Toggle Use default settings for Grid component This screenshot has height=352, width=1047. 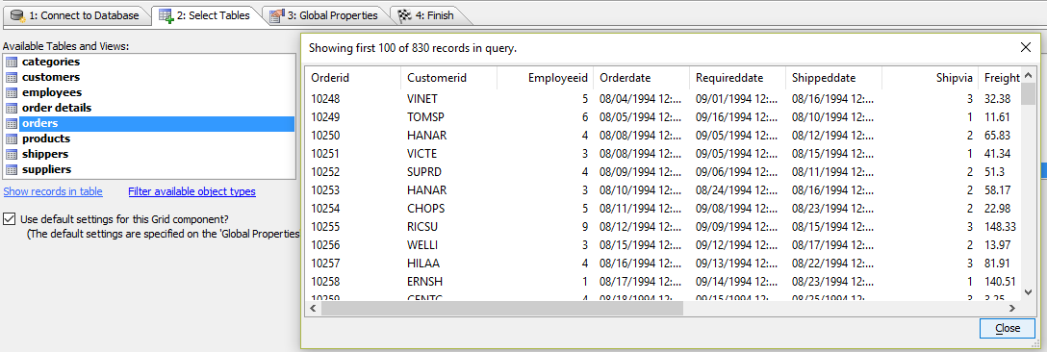(x=10, y=219)
